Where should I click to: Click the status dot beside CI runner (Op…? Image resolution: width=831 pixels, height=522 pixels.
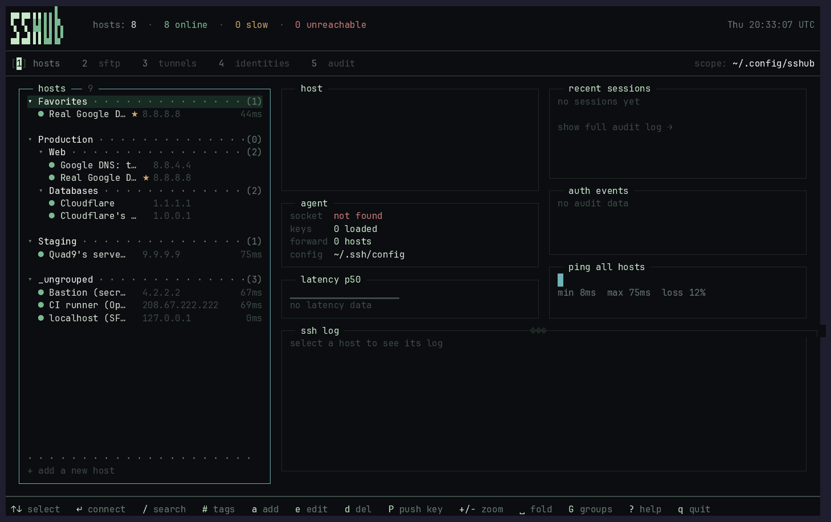click(41, 305)
